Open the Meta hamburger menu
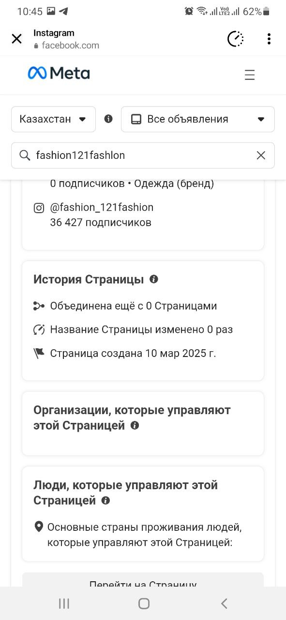286x620 pixels. pos(250,75)
